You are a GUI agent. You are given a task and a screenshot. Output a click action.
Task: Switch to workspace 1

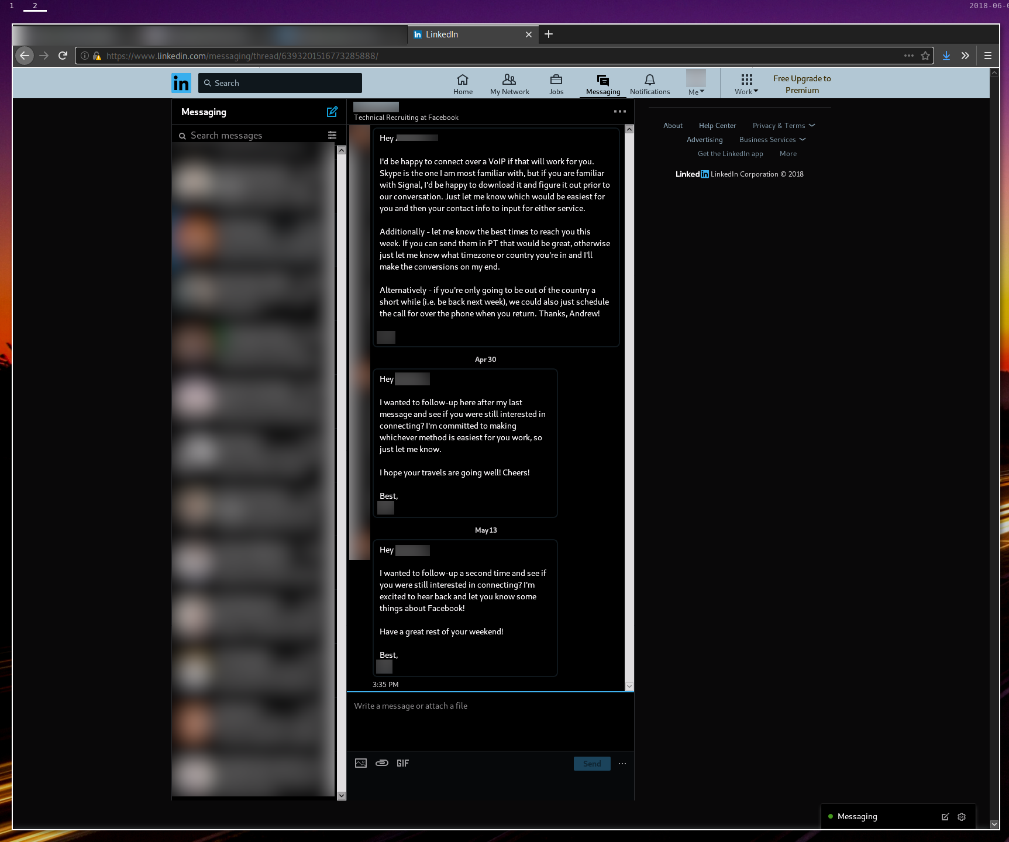11,6
